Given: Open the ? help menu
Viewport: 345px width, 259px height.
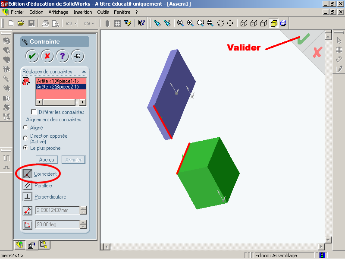Looking at the screenshot, I should [x=137, y=12].
